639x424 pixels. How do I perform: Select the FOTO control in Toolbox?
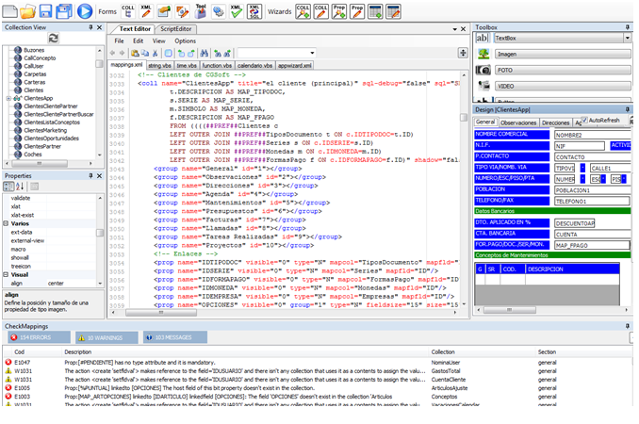pyautogui.click(x=563, y=70)
